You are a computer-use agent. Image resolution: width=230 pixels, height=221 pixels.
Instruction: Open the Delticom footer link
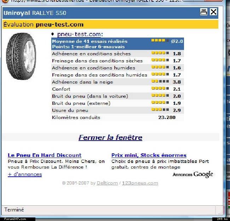[x=107, y=183]
